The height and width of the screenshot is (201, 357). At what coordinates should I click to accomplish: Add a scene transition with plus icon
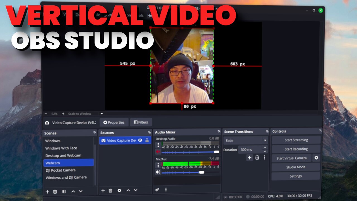[x=249, y=158]
